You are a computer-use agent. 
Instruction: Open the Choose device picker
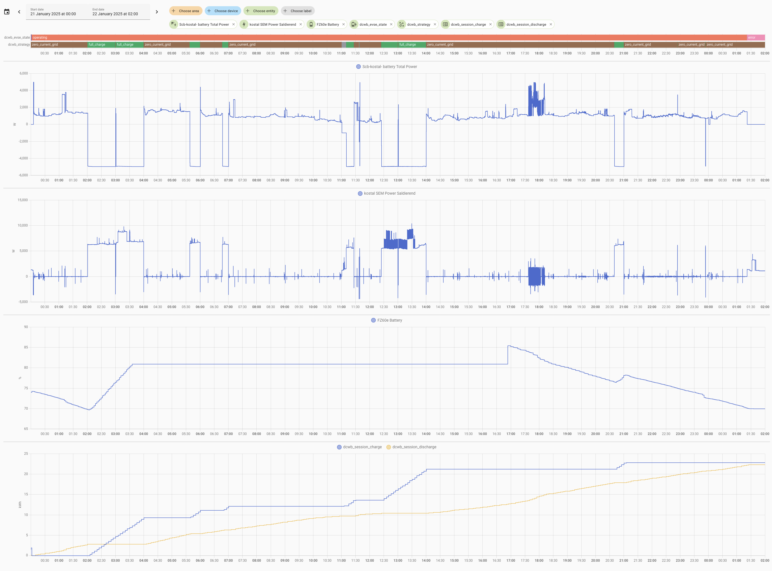point(223,11)
